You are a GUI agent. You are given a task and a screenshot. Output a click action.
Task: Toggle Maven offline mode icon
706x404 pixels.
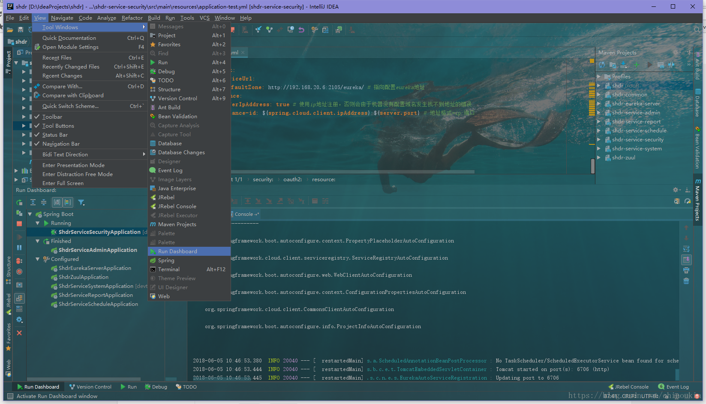click(x=671, y=65)
